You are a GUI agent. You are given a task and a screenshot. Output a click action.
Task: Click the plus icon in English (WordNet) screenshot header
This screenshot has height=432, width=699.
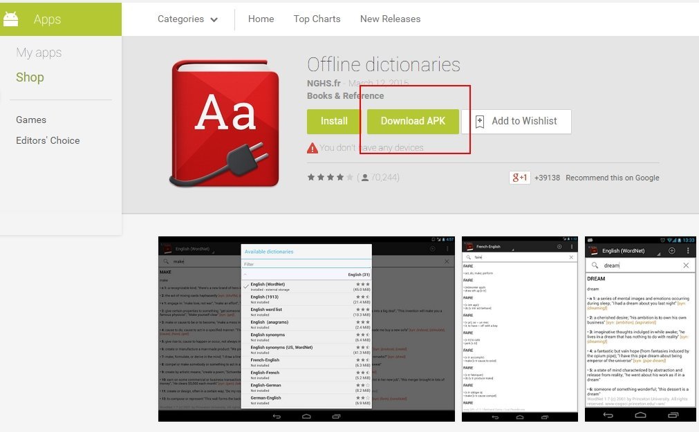pos(672,250)
